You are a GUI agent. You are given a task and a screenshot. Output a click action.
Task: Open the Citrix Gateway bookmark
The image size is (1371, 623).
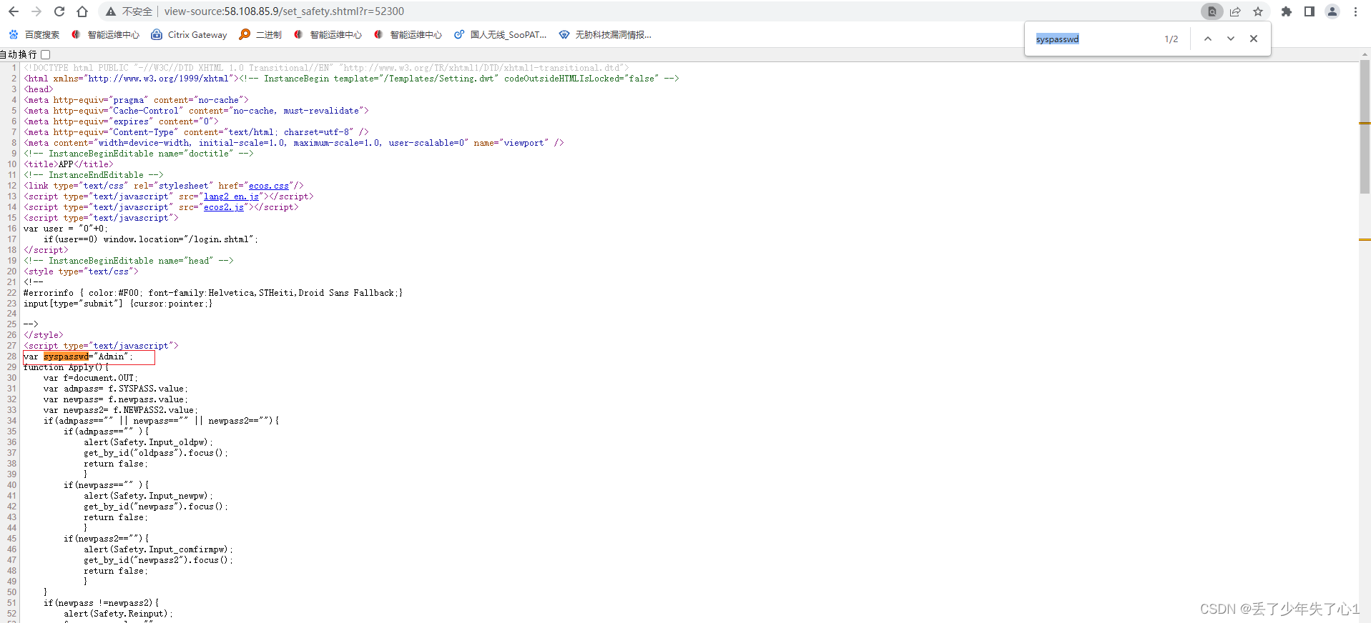[189, 34]
